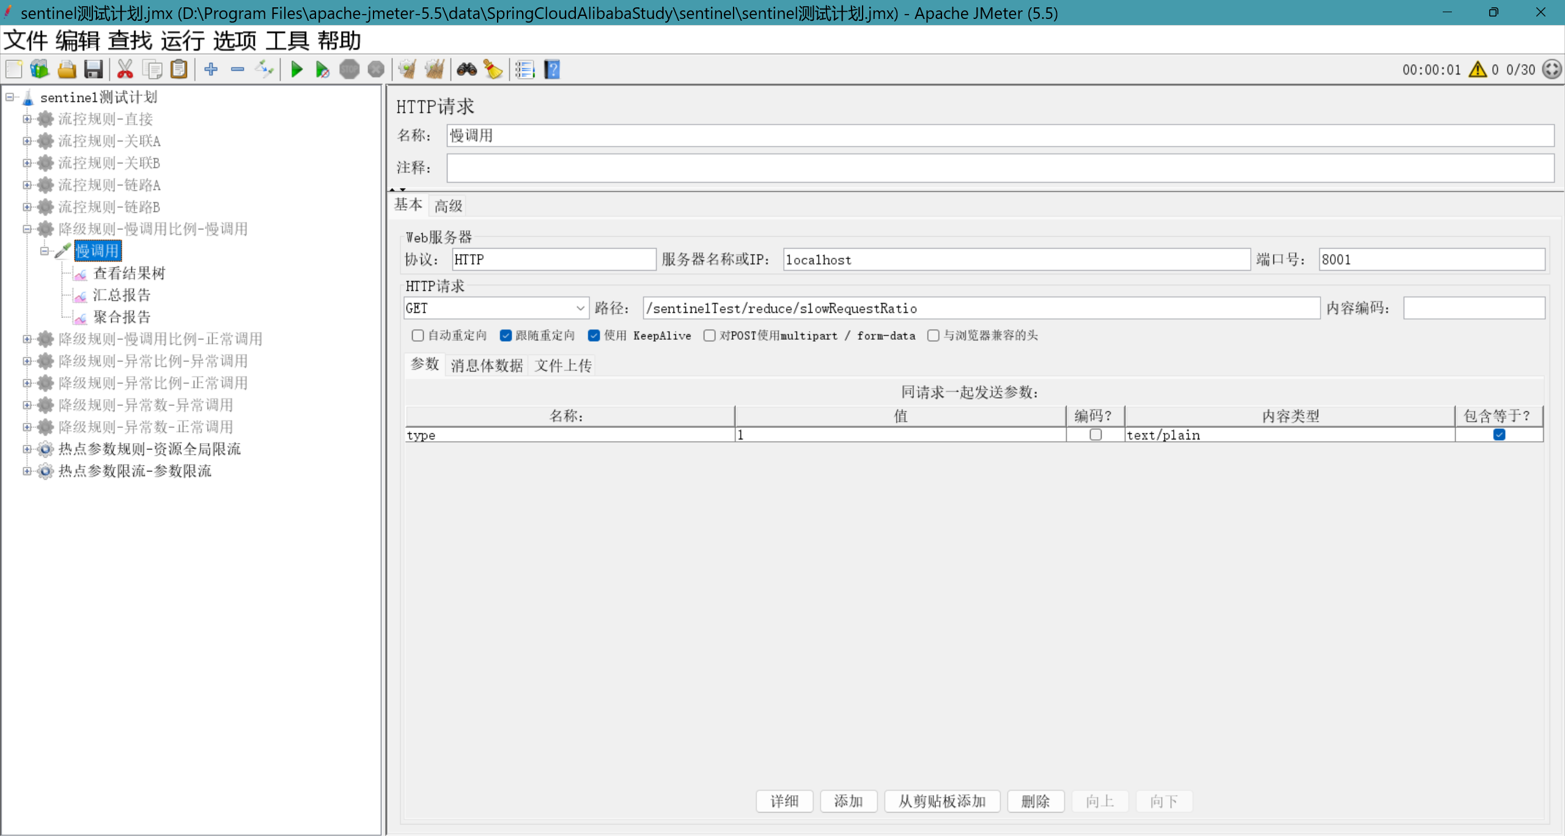Screen dimensions: 1565x836
Task: Switch to the 高级 tab
Action: [447, 205]
